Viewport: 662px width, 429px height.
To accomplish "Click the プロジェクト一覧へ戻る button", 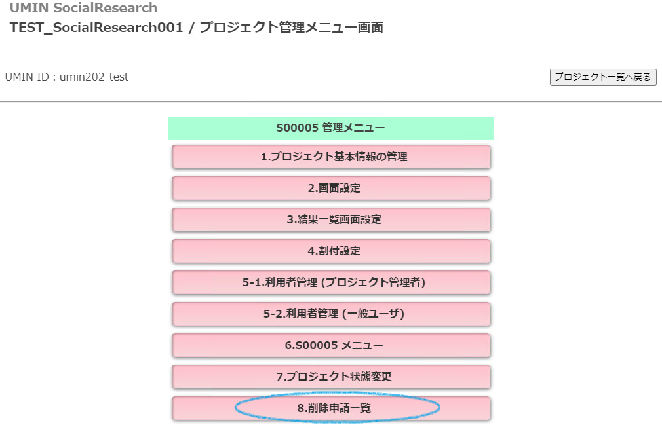I will [x=602, y=77].
